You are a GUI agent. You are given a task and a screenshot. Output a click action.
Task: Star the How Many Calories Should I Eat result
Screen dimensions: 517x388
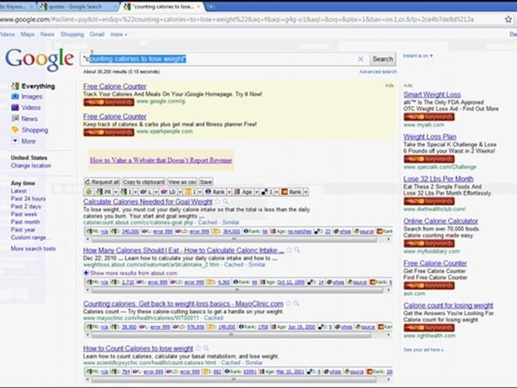click(289, 250)
